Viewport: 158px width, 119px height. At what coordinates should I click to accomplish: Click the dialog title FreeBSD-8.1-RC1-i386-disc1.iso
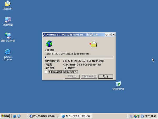tap(65, 35)
